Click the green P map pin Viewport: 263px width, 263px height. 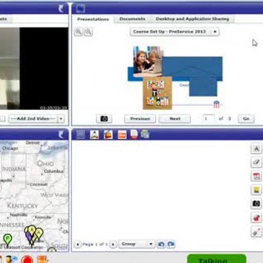pyautogui.click(x=7, y=240)
